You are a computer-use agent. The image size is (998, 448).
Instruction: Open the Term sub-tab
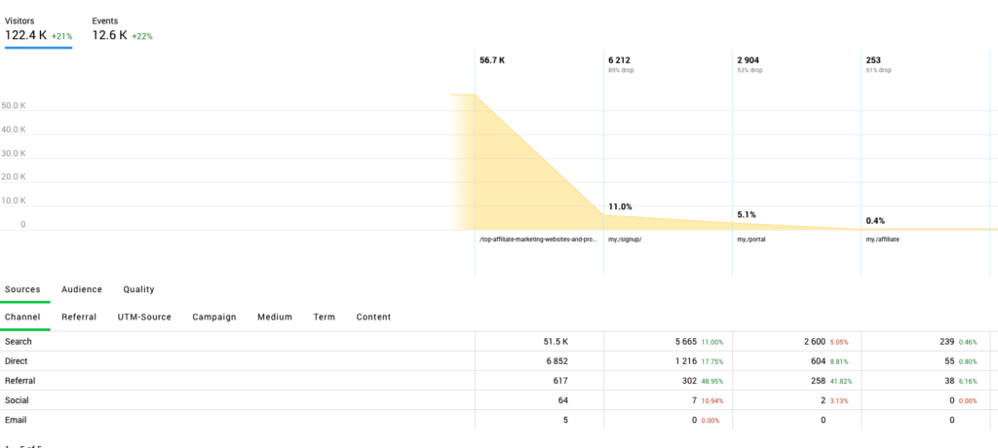(x=324, y=317)
